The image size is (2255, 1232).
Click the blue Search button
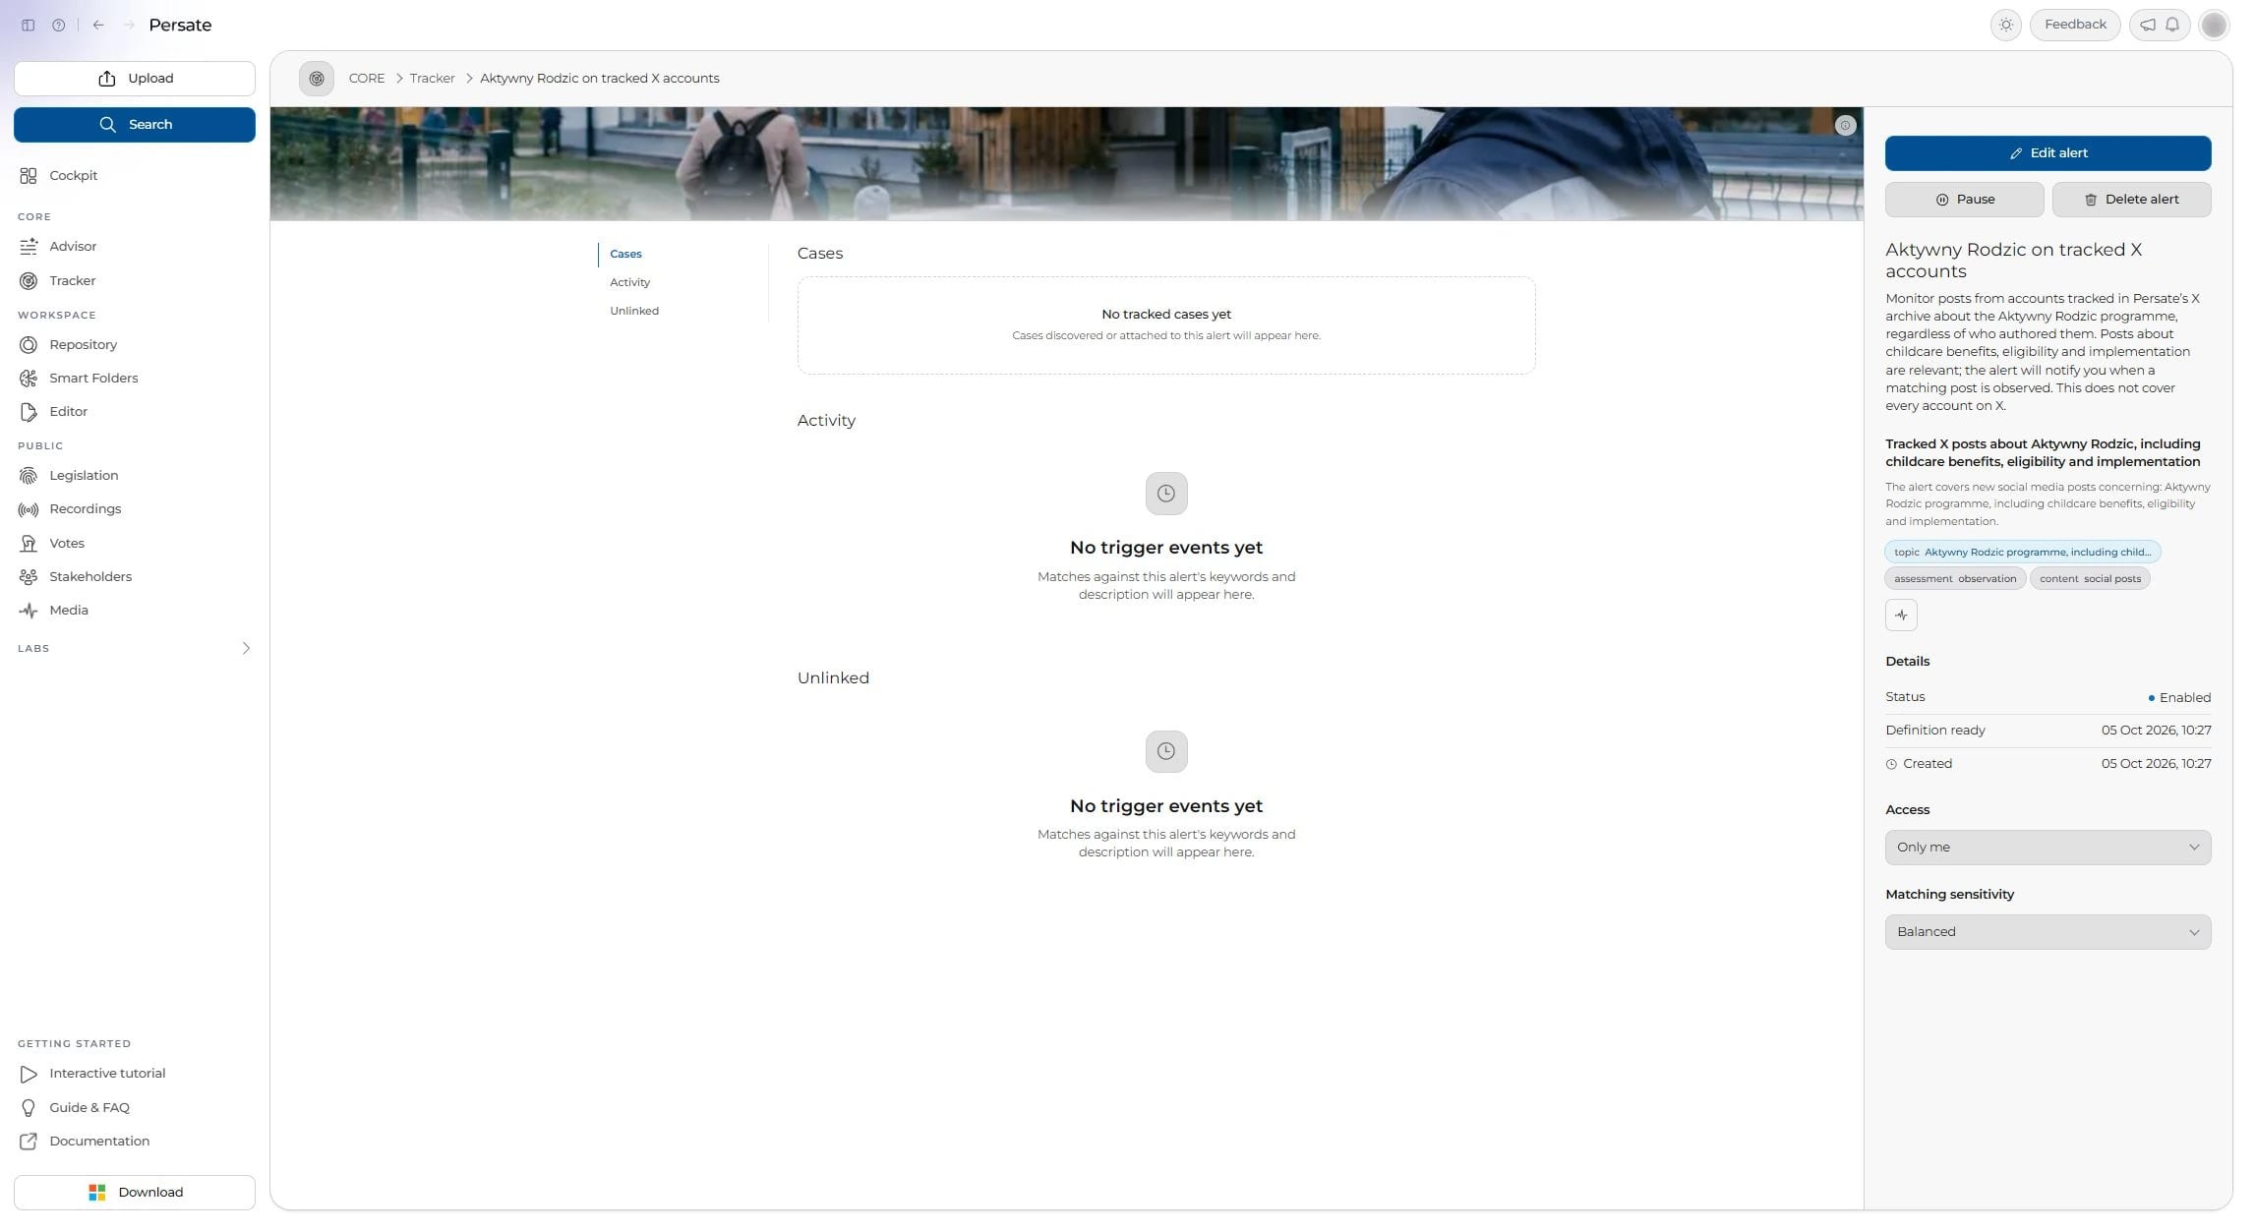(x=135, y=125)
